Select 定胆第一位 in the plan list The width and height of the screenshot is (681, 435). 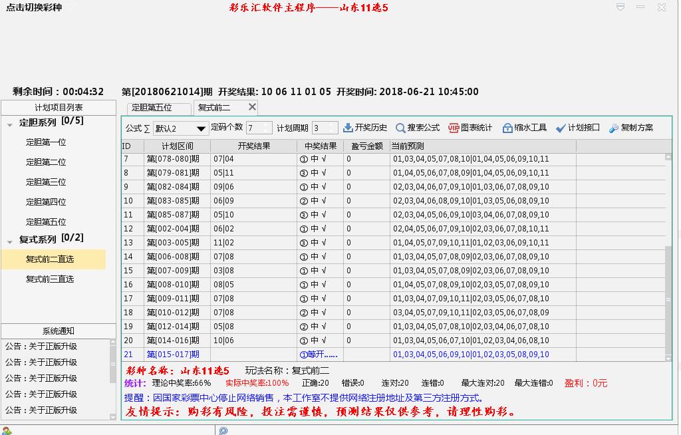click(46, 142)
